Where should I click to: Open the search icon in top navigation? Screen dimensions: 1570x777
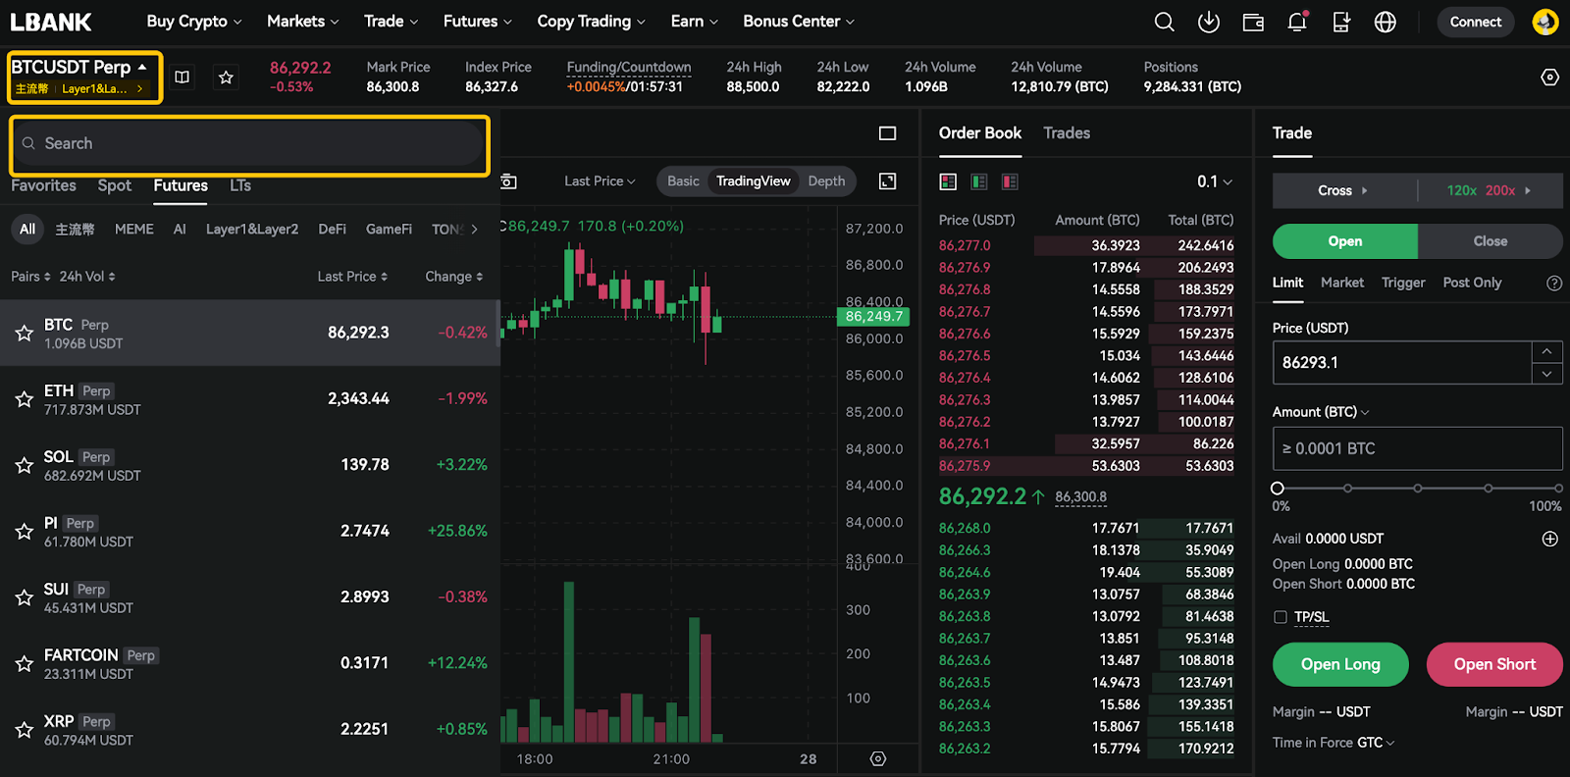[x=1164, y=22]
